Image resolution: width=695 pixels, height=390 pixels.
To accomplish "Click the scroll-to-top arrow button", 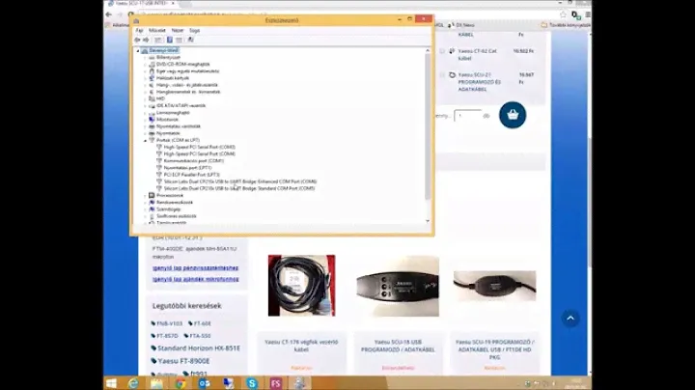I will [570, 318].
